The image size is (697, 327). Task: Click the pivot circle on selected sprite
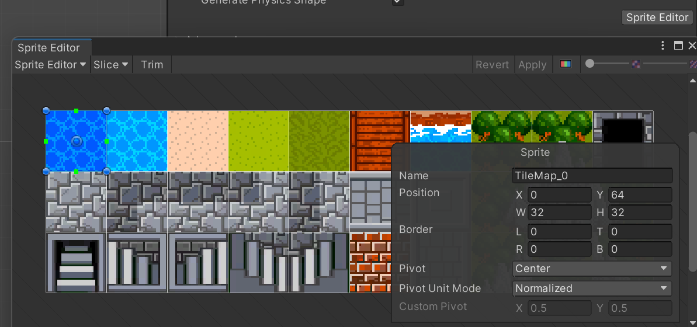(77, 141)
